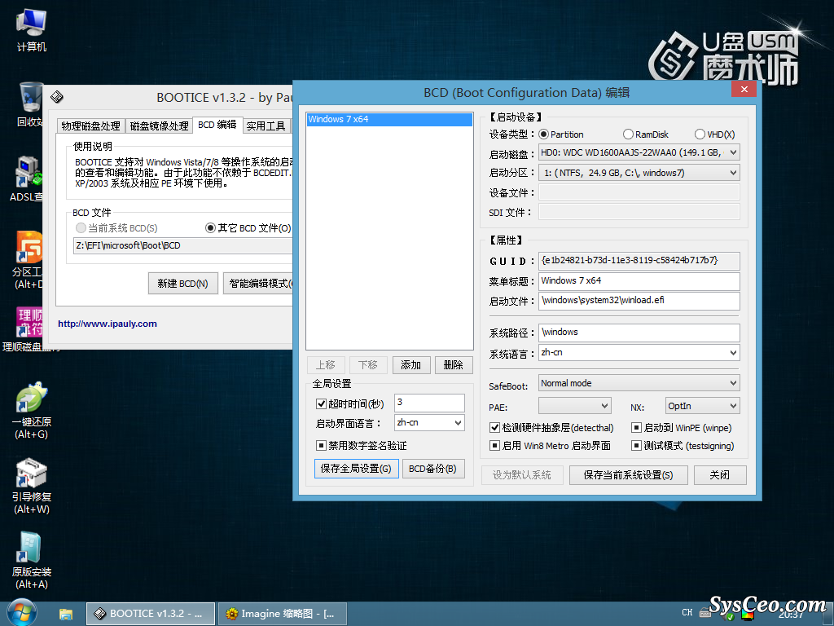834x626 pixels.
Task: Select 其它 BCD 文件(O) radio option
Action: coord(211,228)
